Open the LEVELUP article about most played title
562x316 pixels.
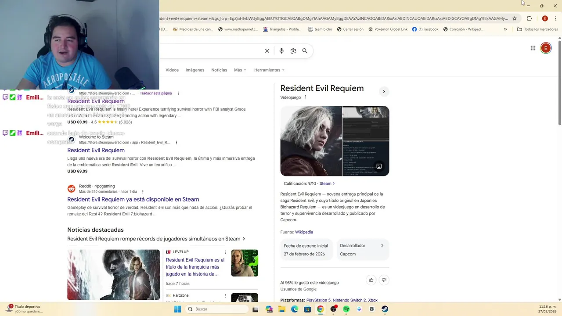[196, 267]
